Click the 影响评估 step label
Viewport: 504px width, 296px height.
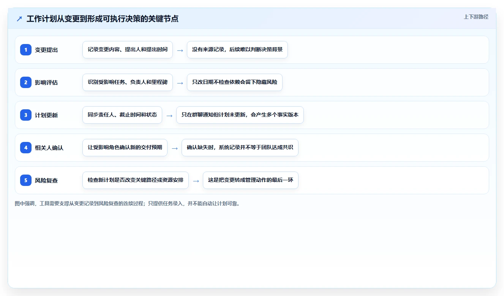pyautogui.click(x=46, y=82)
